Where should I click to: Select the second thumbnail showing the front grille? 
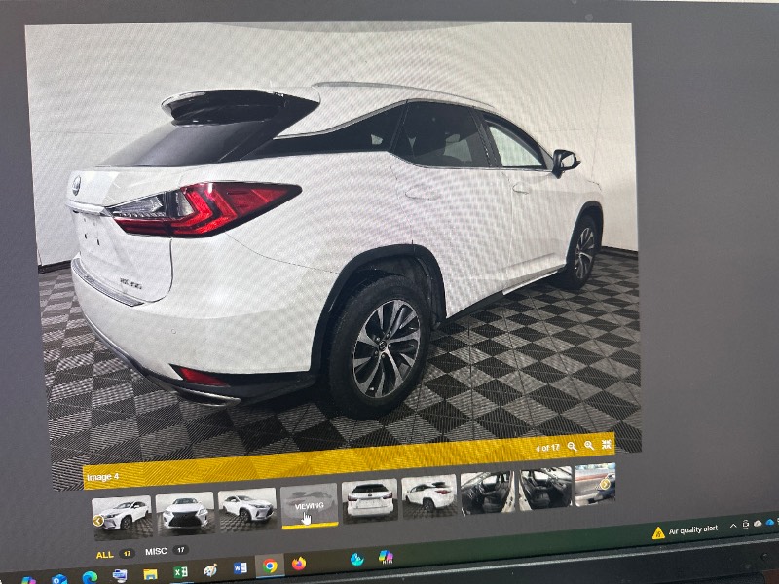point(185,511)
